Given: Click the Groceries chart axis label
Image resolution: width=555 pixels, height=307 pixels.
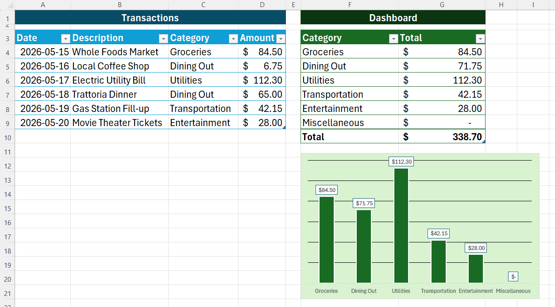Looking at the screenshot, I should tap(327, 291).
